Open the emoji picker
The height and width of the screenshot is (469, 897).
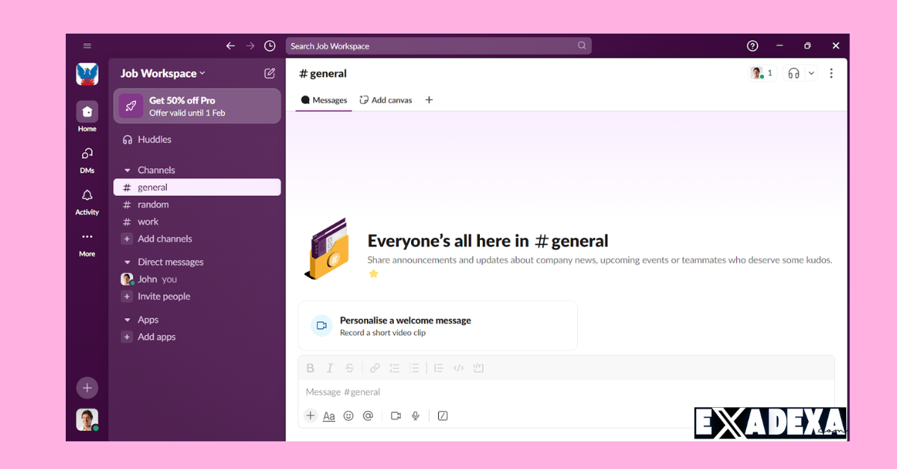click(348, 415)
